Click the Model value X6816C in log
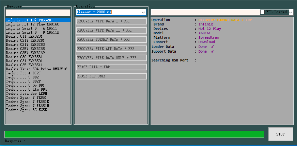This screenshot has height=146, width=297. coord(205,33)
